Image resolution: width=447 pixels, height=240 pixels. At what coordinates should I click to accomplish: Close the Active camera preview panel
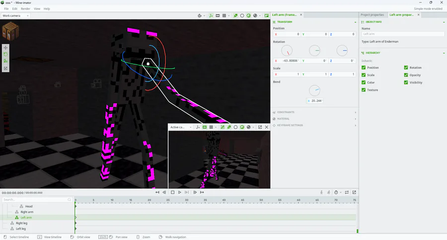point(267,127)
